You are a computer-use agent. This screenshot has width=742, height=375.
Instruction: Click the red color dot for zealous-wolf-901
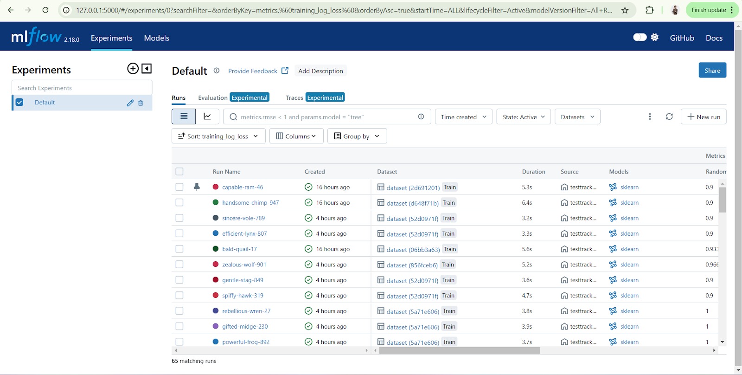click(216, 264)
